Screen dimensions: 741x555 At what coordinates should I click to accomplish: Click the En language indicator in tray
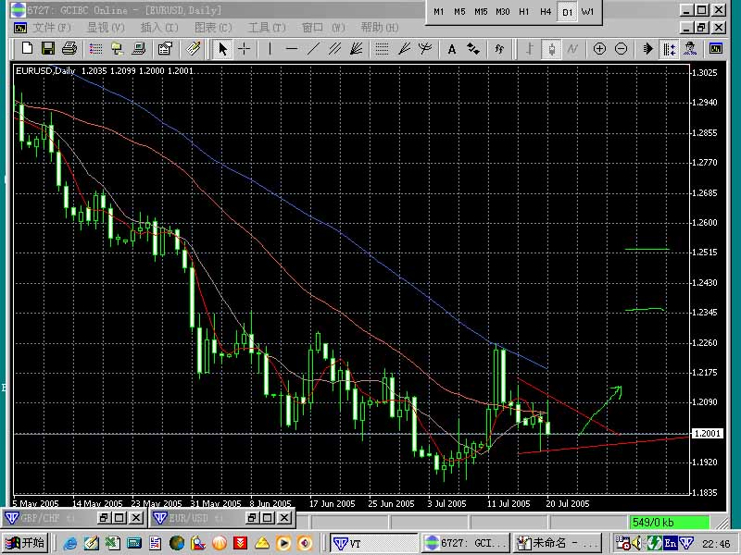670,543
